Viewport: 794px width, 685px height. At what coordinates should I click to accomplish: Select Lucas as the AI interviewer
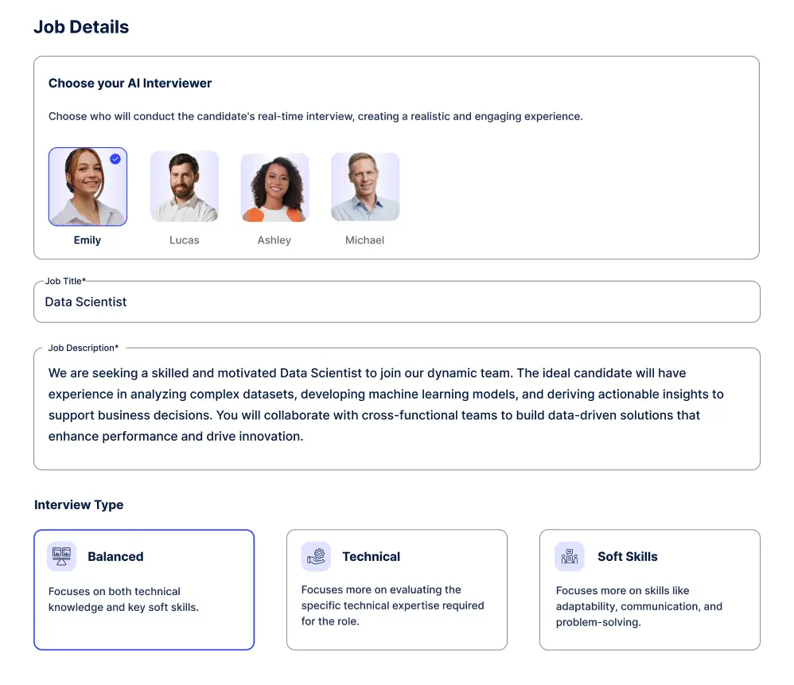pos(184,185)
